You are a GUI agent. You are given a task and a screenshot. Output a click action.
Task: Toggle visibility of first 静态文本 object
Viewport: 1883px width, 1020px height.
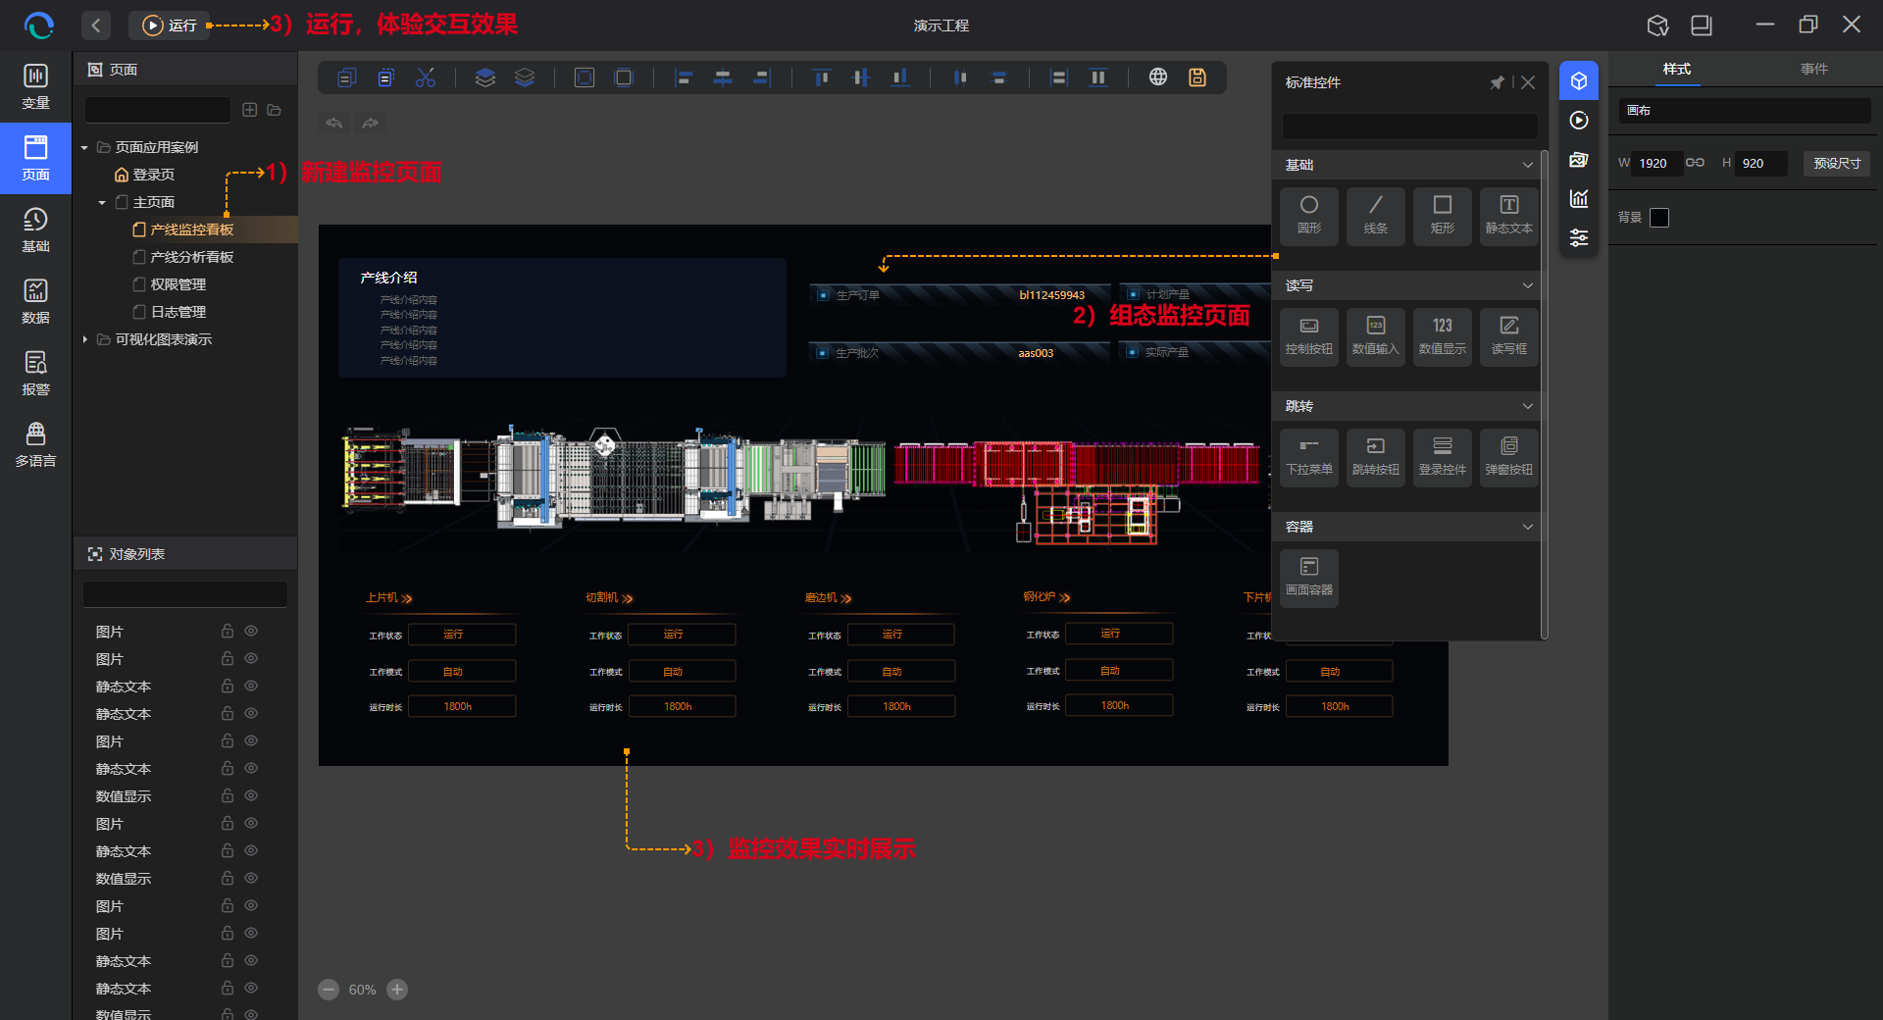[x=251, y=686]
